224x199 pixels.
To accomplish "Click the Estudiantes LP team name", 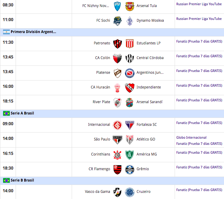I will point(148,43).
